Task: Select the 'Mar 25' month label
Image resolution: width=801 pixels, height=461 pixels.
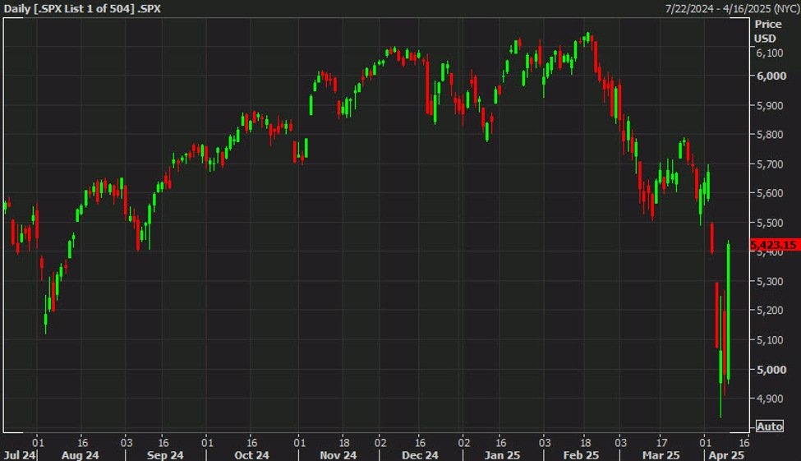Action: click(661, 454)
